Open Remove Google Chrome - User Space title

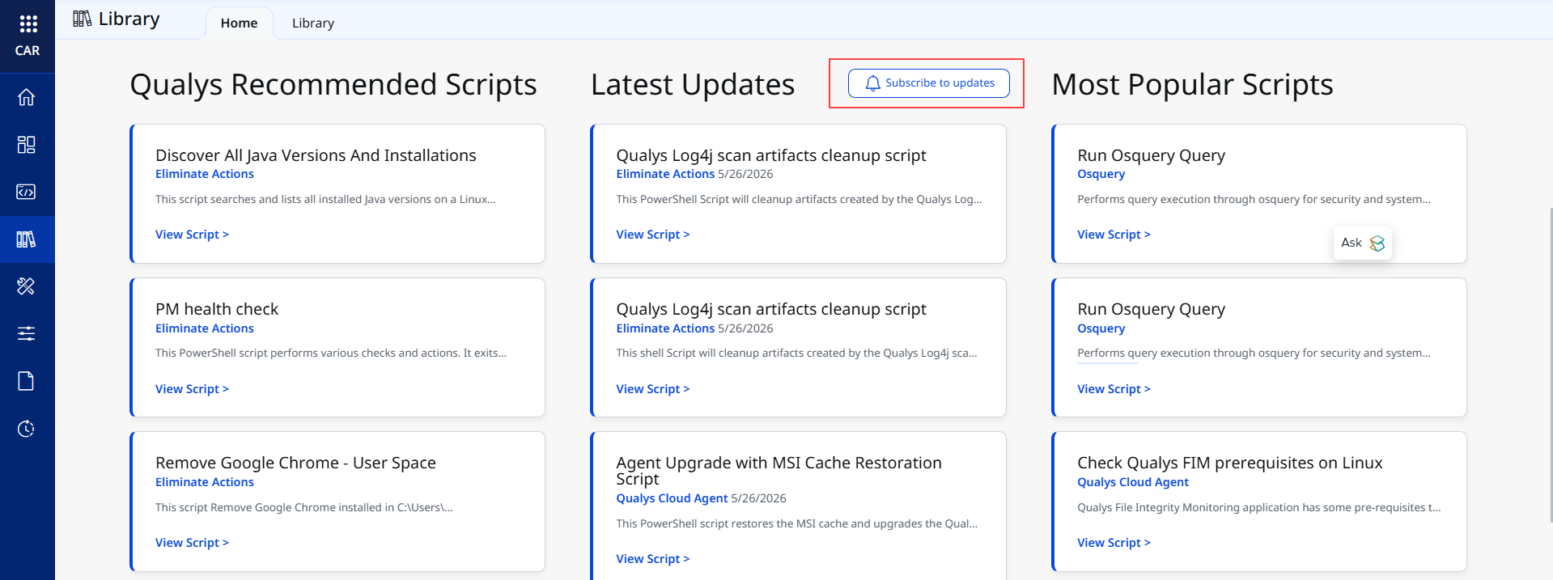(295, 463)
